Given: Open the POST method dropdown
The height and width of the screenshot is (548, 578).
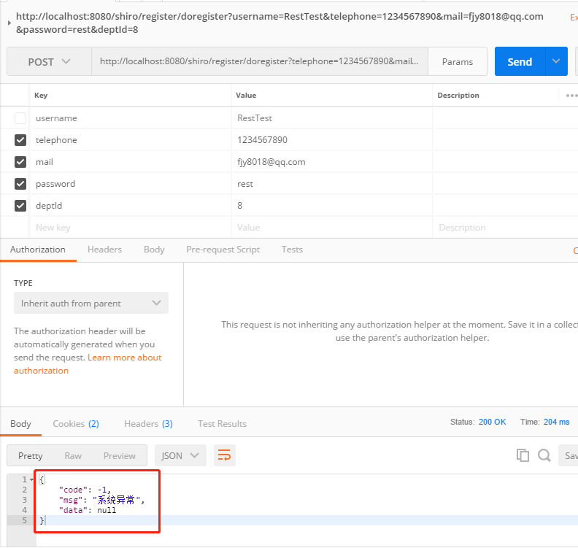Looking at the screenshot, I should (49, 62).
